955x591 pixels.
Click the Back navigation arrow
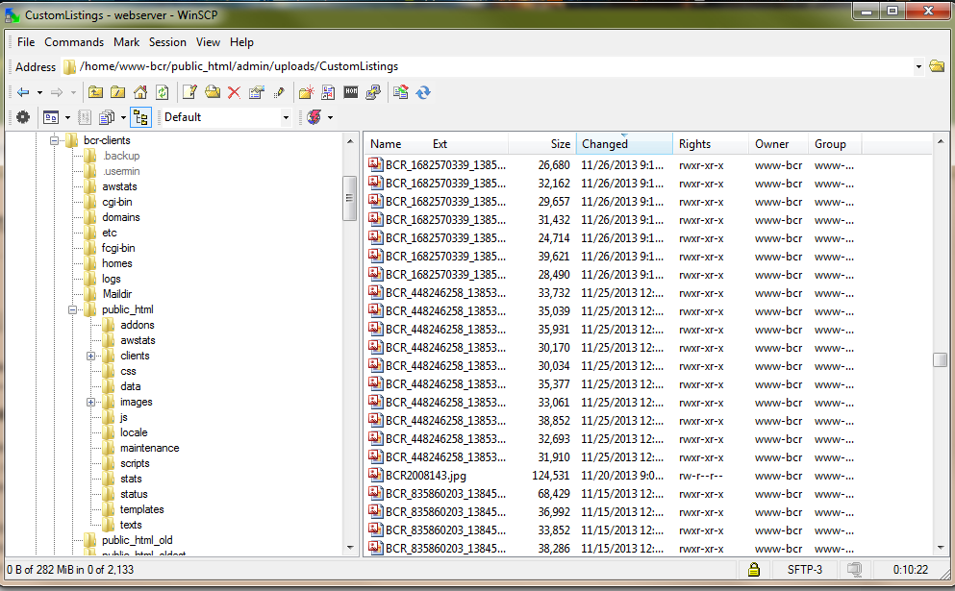click(23, 92)
